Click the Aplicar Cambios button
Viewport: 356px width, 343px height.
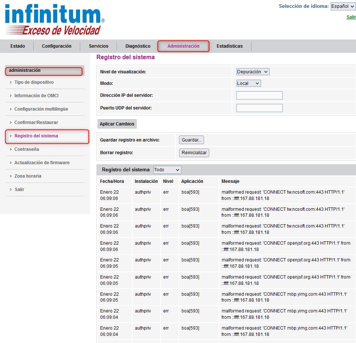tap(117, 124)
